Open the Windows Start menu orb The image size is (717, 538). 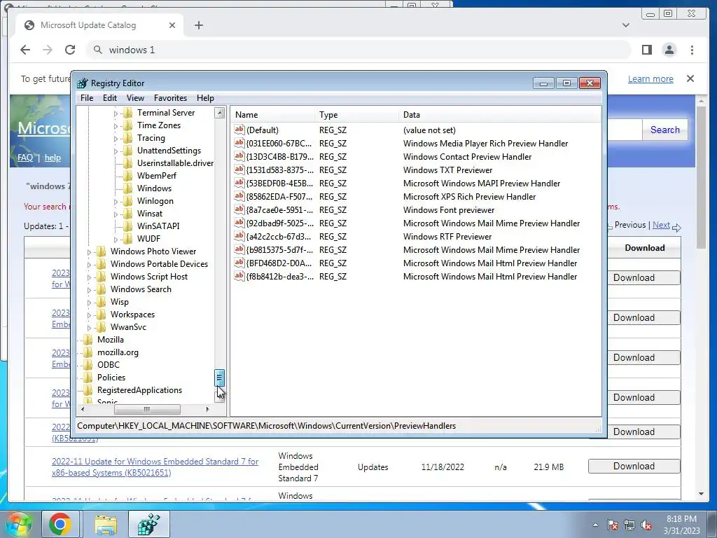(x=18, y=524)
